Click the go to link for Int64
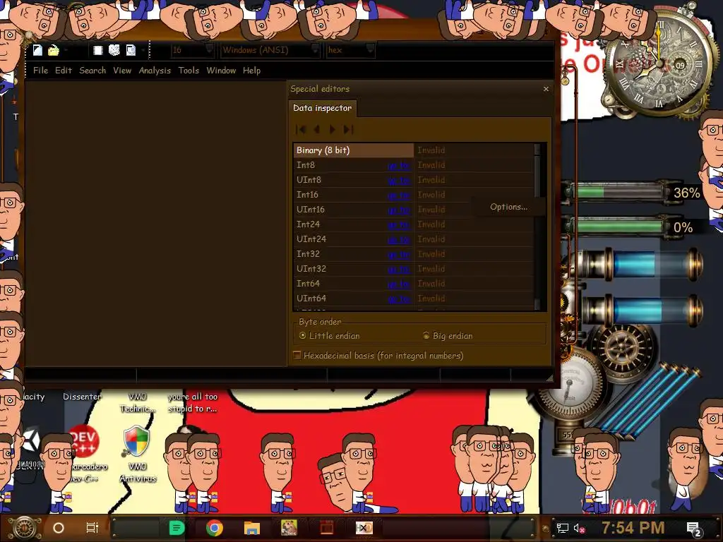Viewport: 723px width, 542px height. click(x=399, y=284)
